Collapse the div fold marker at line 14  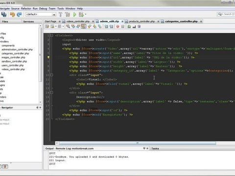tap(52, 92)
